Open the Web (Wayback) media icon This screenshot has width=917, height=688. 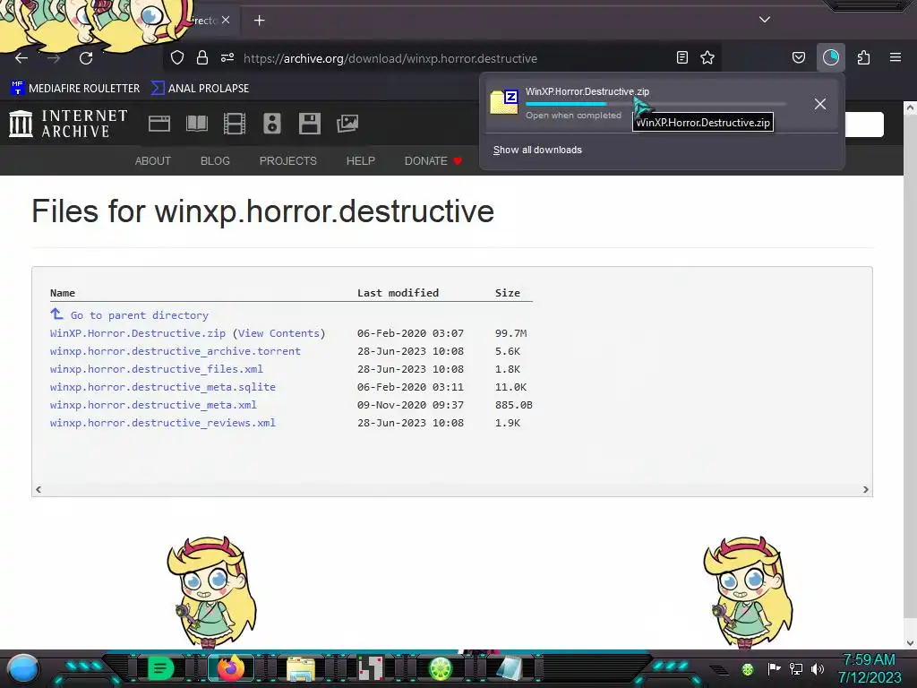[x=159, y=124]
